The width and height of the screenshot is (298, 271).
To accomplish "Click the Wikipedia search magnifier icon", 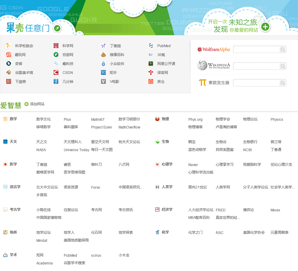I will pos(283,66).
